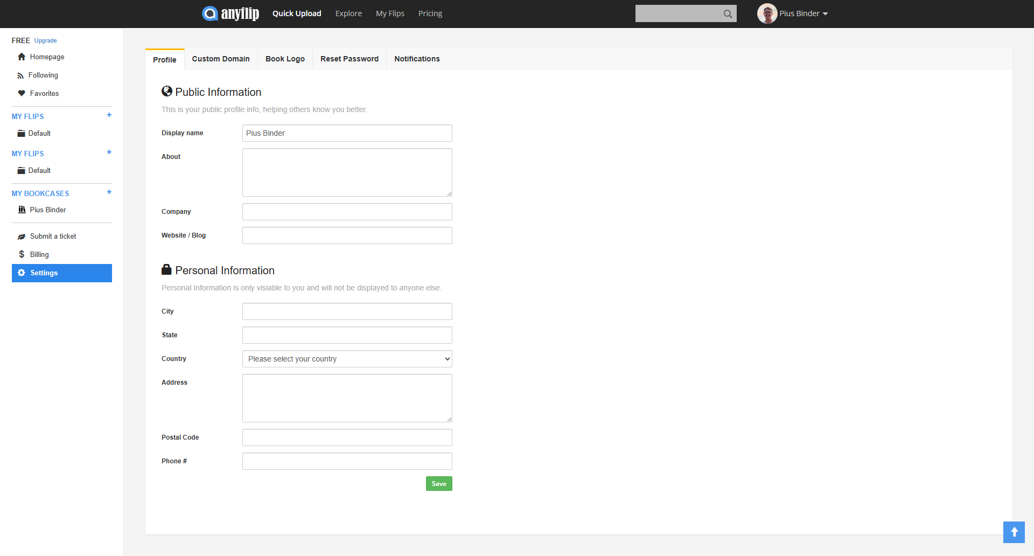Switch to the Reset Password tab
1034x556 pixels.
[349, 59]
